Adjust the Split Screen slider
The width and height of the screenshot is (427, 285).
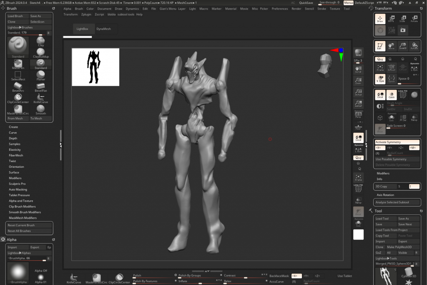[402, 126]
